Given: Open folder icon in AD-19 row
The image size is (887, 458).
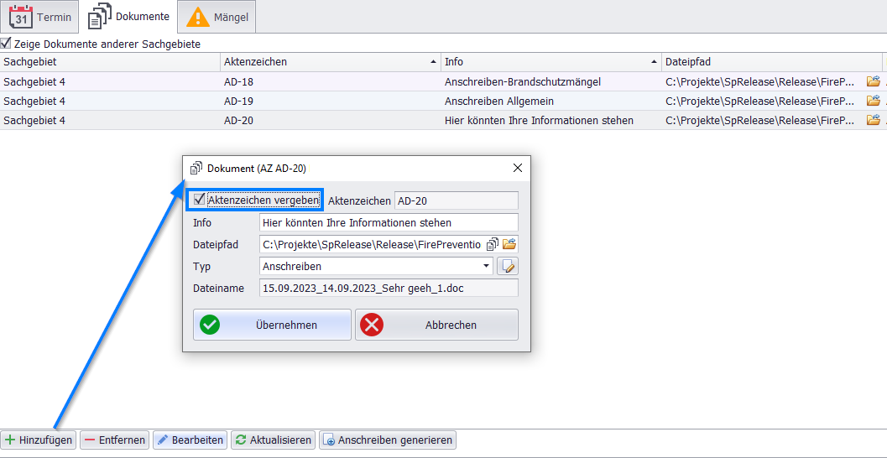Looking at the screenshot, I should click(x=873, y=101).
